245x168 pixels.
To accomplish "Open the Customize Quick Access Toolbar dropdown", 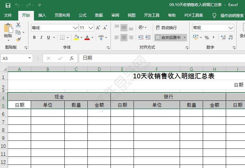I will pyautogui.click(x=40, y=5).
